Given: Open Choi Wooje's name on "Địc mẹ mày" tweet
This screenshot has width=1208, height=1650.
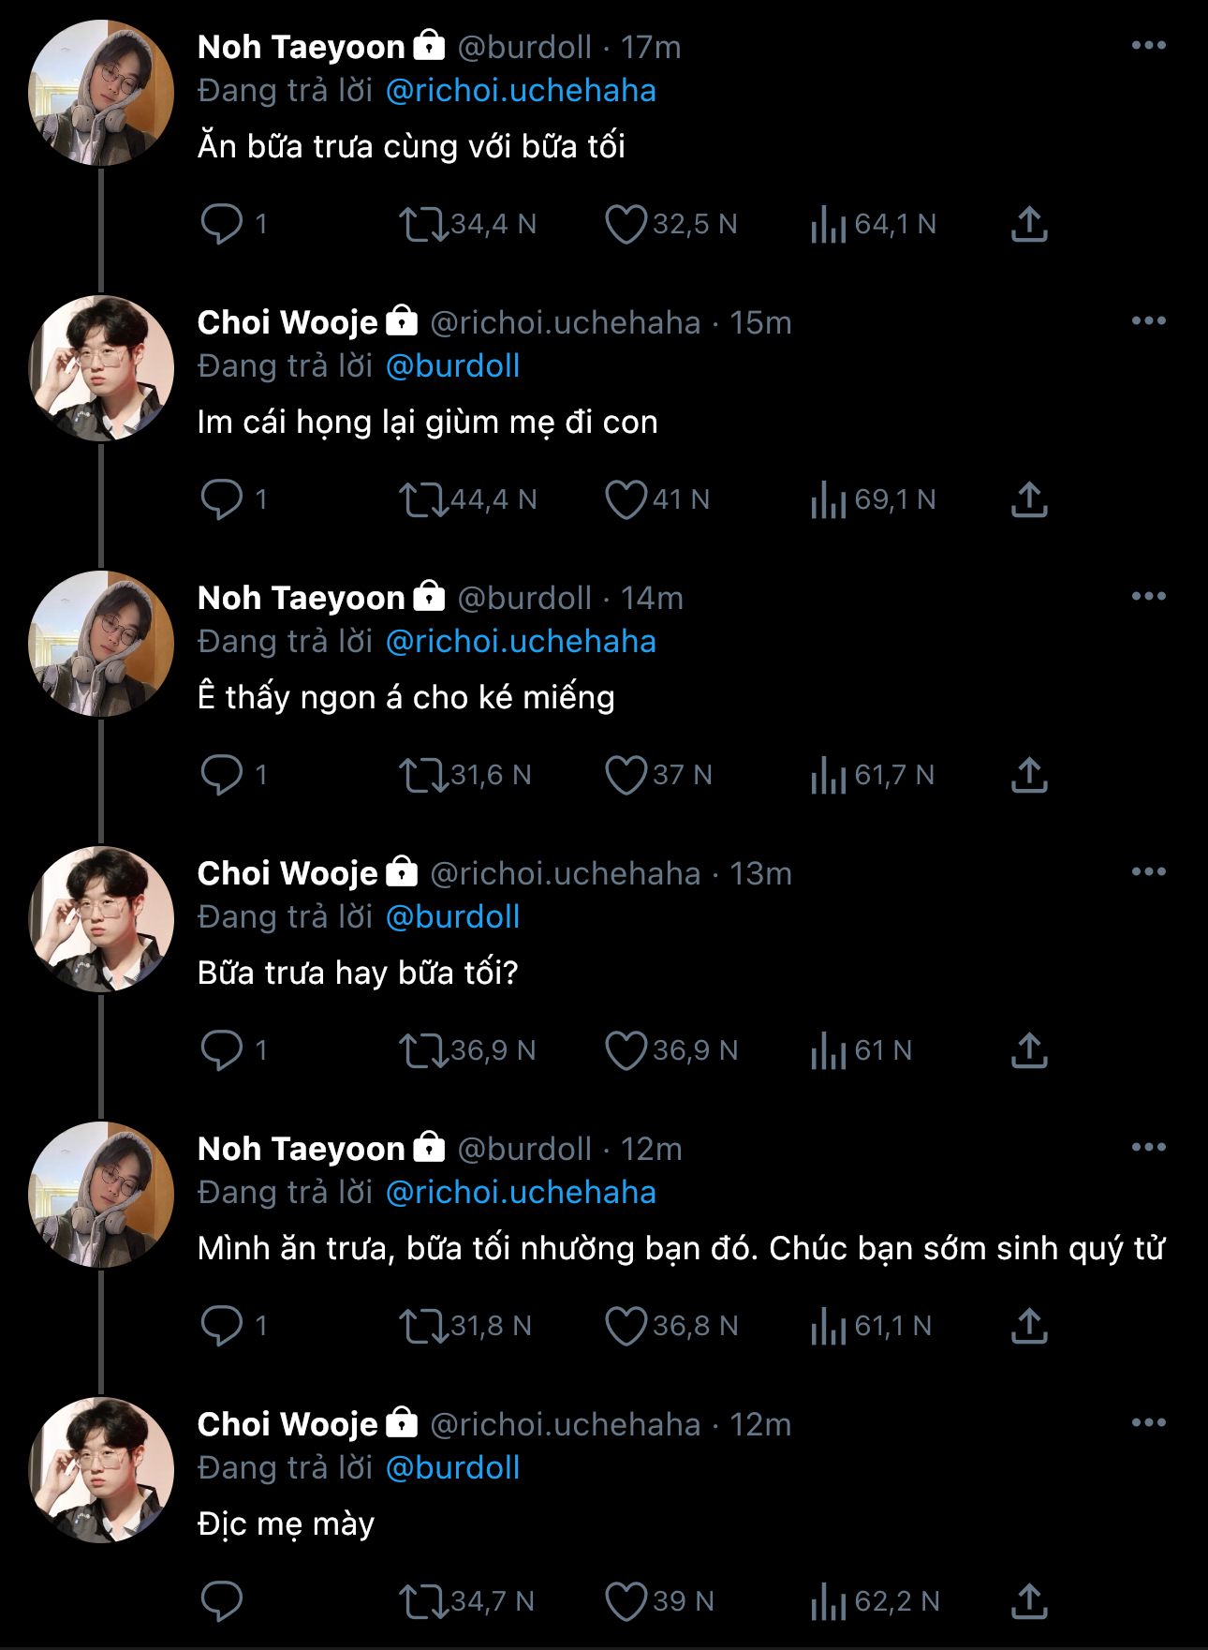Looking at the screenshot, I should 287,1424.
